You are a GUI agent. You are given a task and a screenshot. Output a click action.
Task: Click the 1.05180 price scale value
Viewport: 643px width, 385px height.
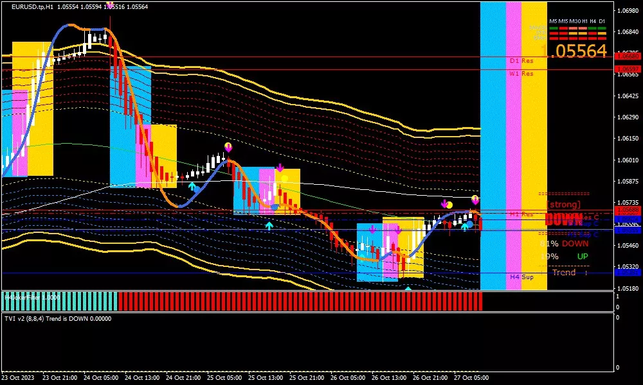coord(628,288)
